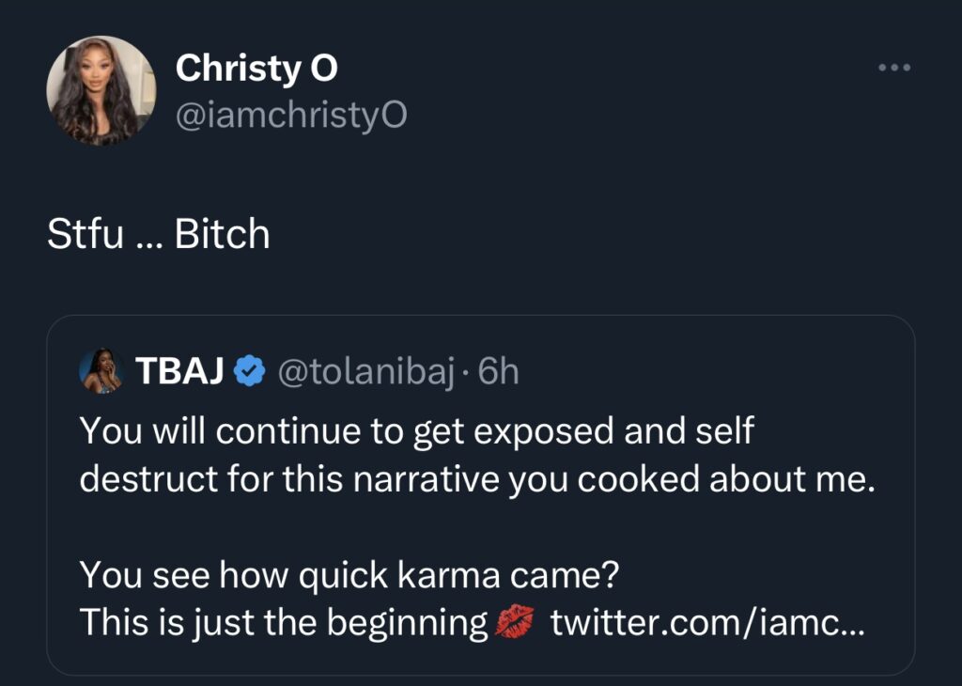Click the blue verified badge next to TBAJ
The height and width of the screenshot is (686, 962).
(x=248, y=368)
